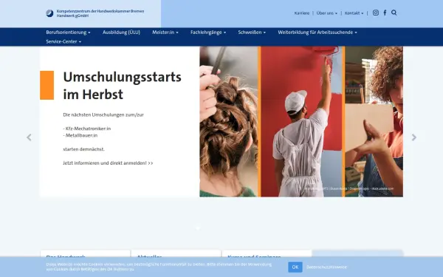
Task: Click the 'starten demnächst.' text
Action: pos(84,149)
